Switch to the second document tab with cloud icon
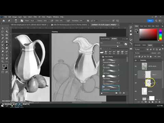This screenshot has height=123, width=164. (x=70, y=25)
